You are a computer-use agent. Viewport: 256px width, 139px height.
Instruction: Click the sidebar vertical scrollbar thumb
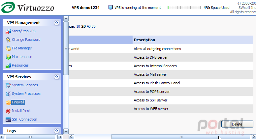[x=66, y=48]
